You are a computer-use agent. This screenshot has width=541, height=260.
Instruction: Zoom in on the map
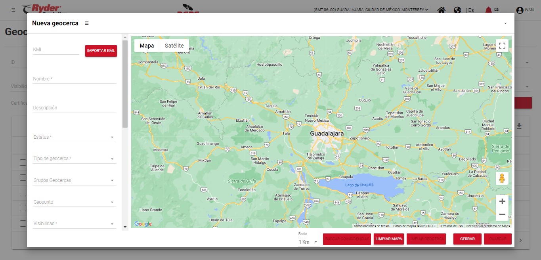[502, 201]
